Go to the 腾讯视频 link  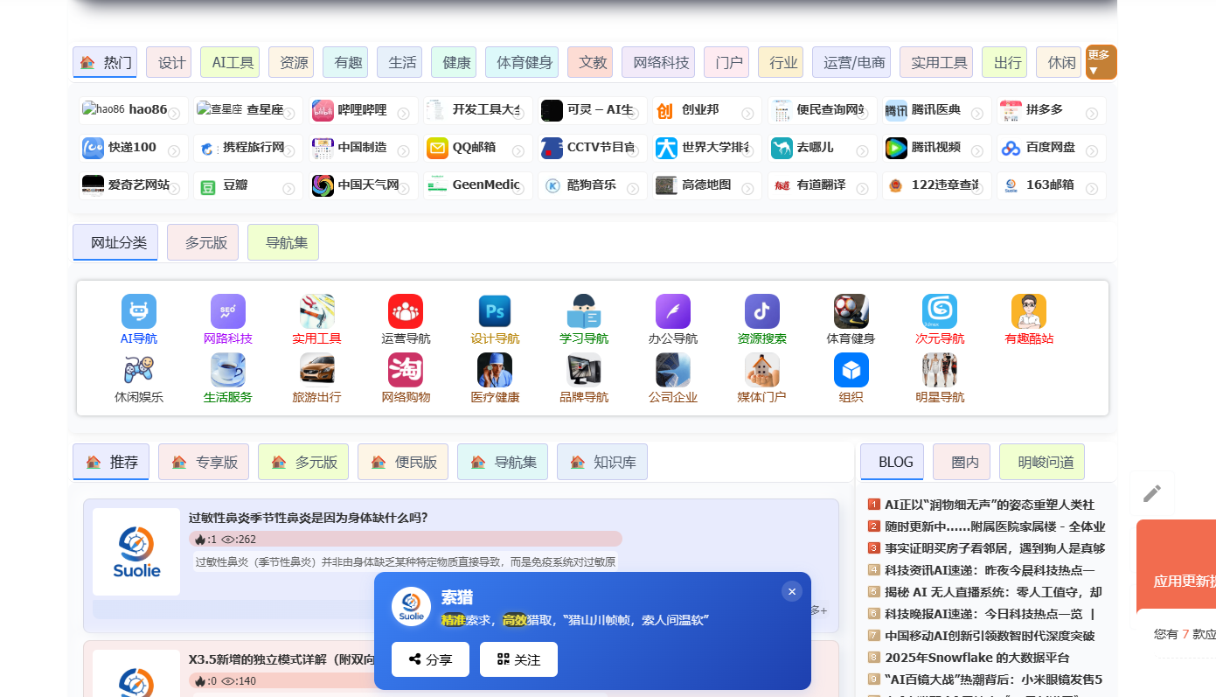(x=936, y=148)
